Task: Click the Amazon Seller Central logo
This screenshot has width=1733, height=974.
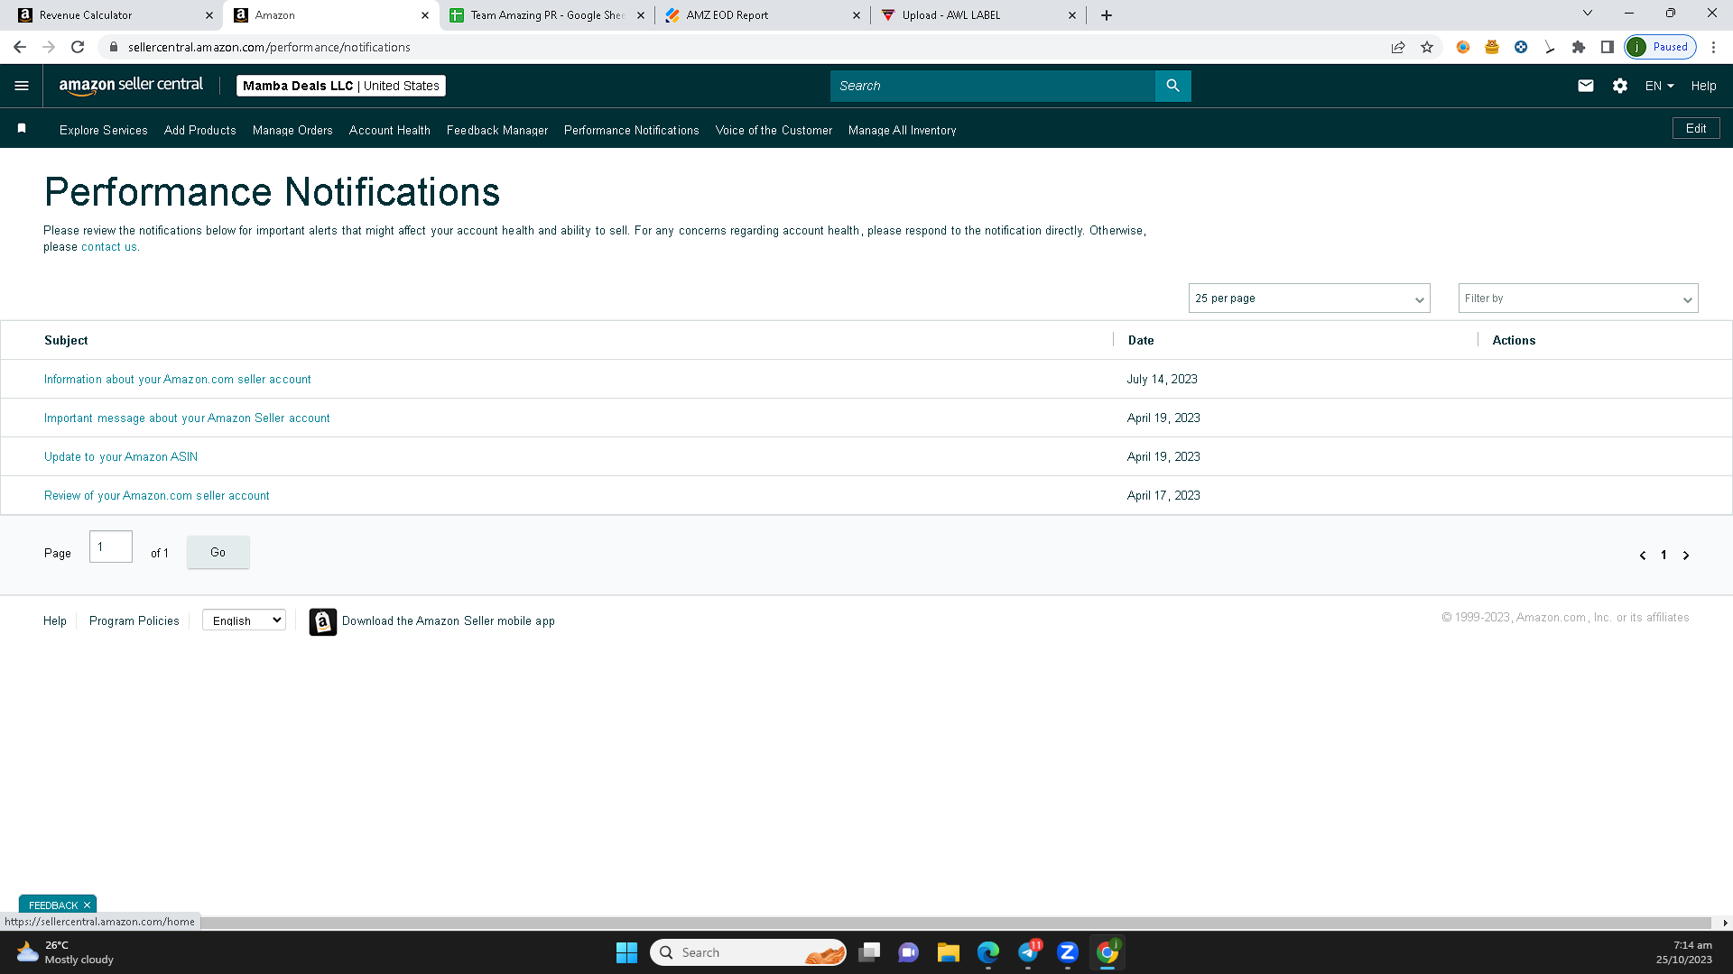Action: pyautogui.click(x=131, y=86)
